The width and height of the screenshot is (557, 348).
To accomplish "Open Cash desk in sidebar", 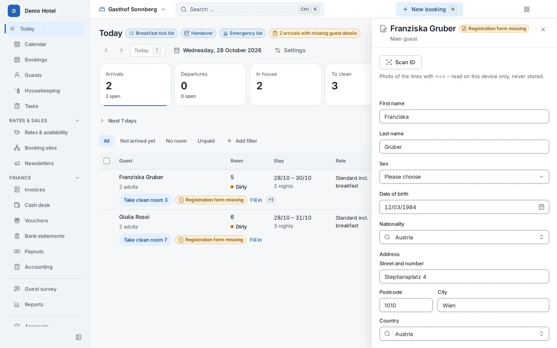I will (x=45, y=205).
